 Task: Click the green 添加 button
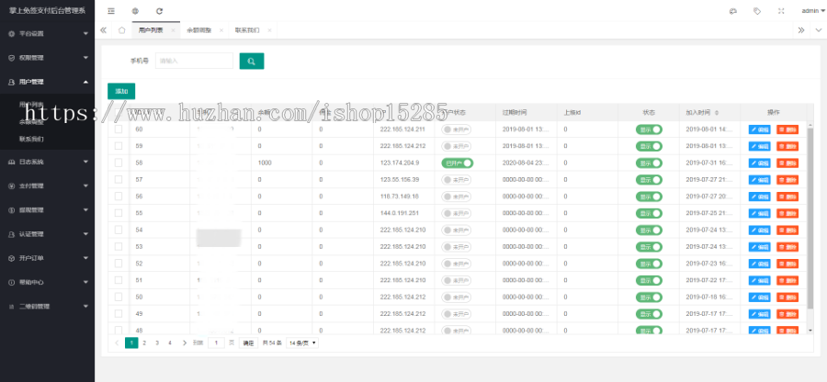click(120, 91)
